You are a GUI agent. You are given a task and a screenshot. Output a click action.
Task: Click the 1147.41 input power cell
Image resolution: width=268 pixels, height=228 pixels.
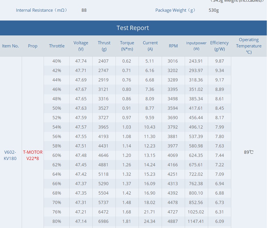196,221
